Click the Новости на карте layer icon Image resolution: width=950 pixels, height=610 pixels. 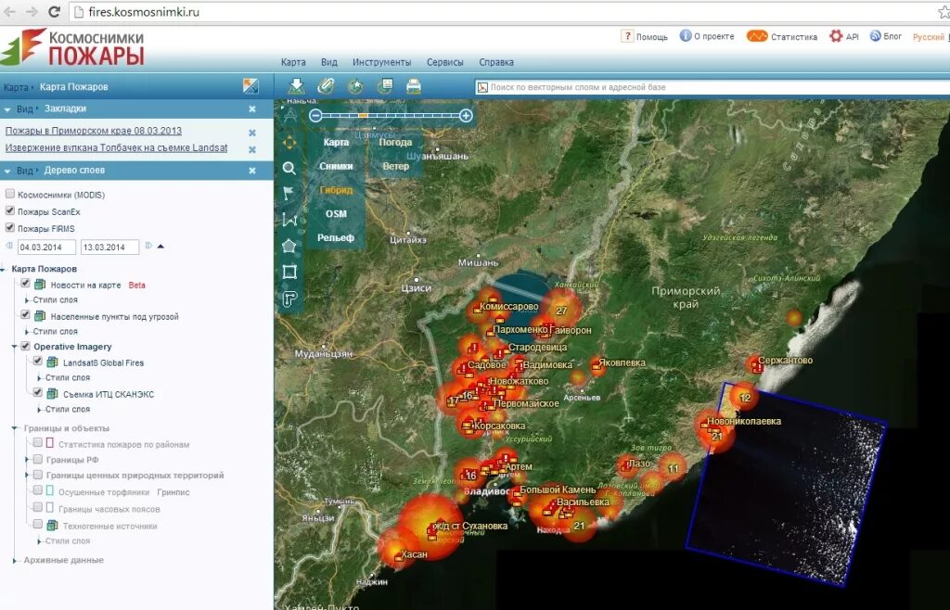point(40,285)
